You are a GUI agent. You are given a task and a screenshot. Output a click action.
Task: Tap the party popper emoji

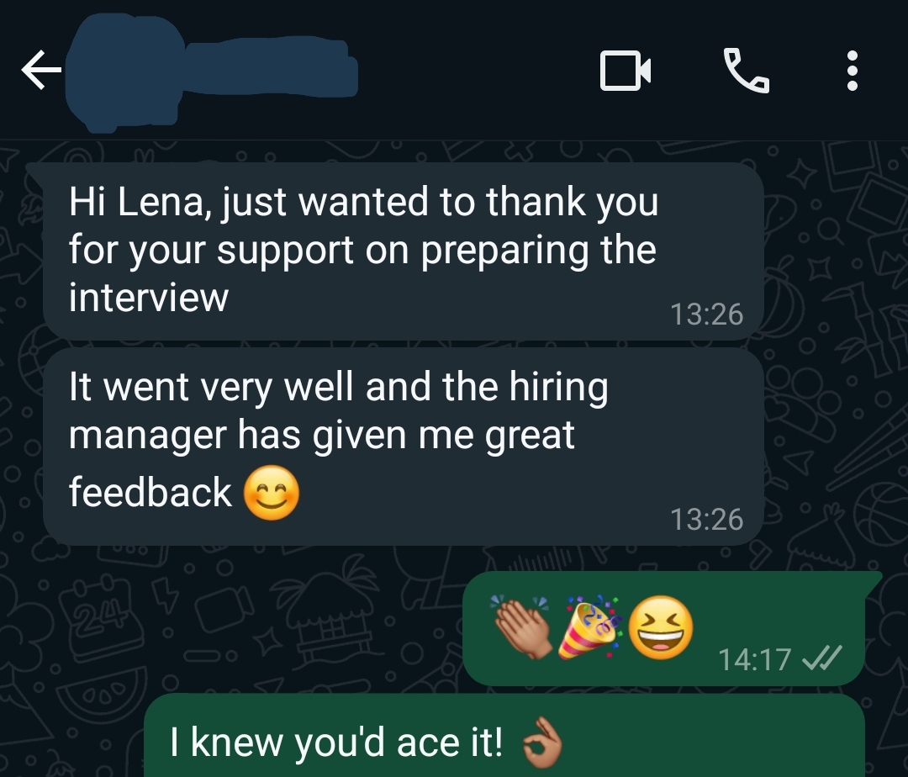(x=590, y=627)
